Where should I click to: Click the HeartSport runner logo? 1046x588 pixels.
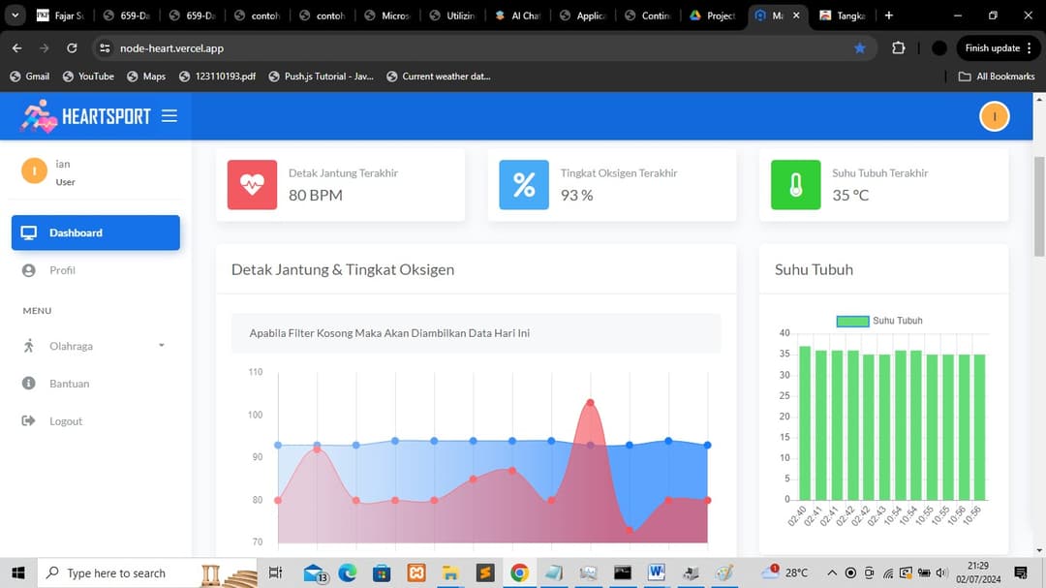(39, 116)
